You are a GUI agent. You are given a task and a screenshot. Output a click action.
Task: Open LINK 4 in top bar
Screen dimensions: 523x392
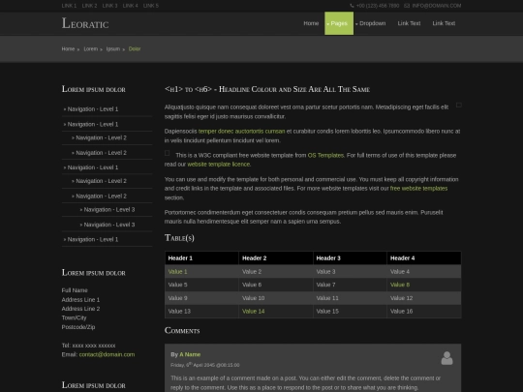130,6
